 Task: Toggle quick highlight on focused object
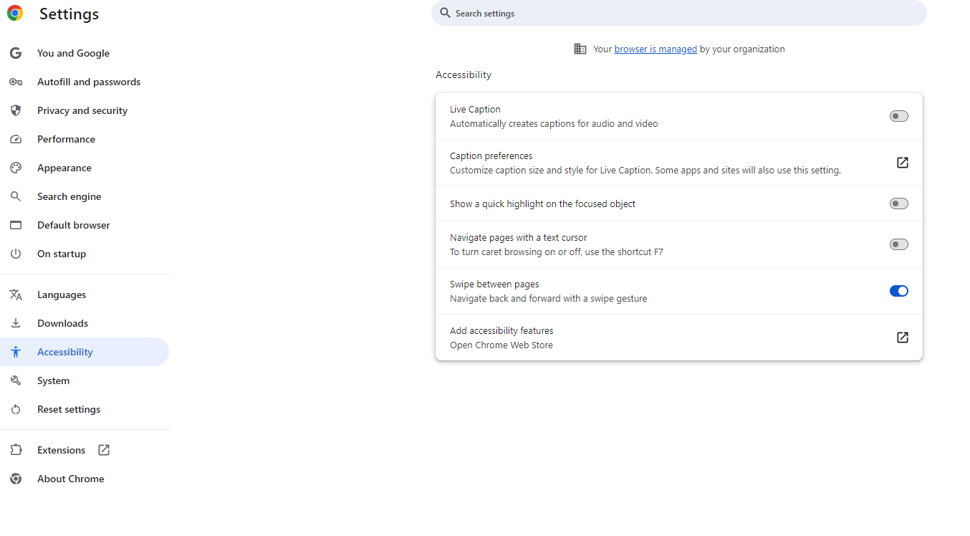point(899,204)
